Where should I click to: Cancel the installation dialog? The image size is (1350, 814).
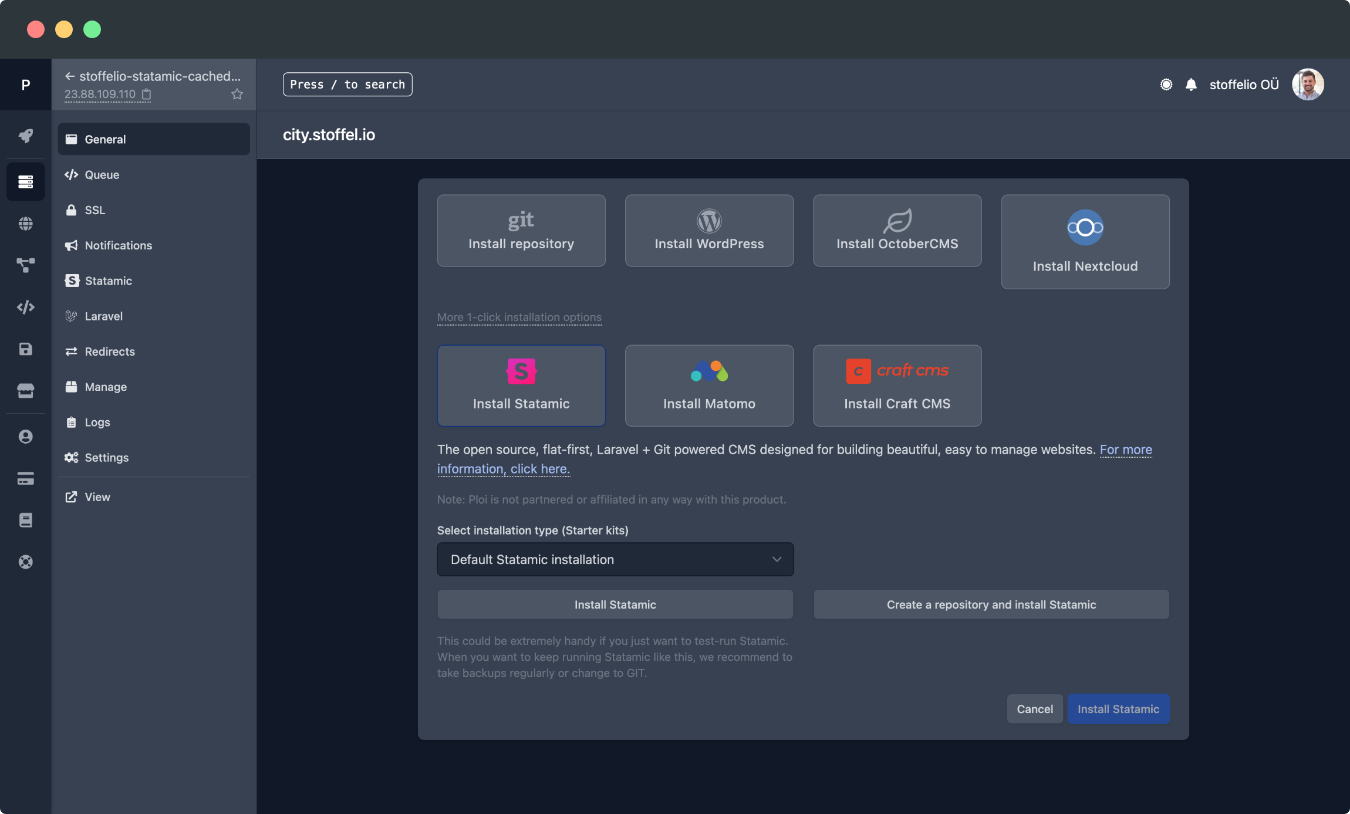pyautogui.click(x=1035, y=709)
